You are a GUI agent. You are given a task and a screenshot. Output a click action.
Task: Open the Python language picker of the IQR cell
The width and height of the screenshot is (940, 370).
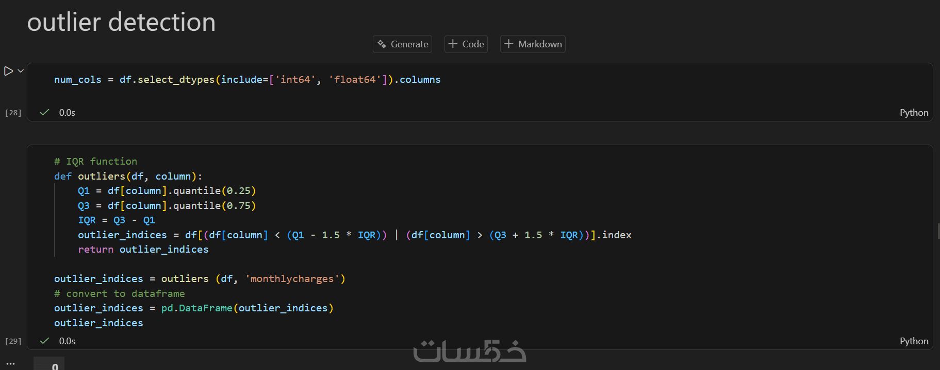pyautogui.click(x=914, y=341)
